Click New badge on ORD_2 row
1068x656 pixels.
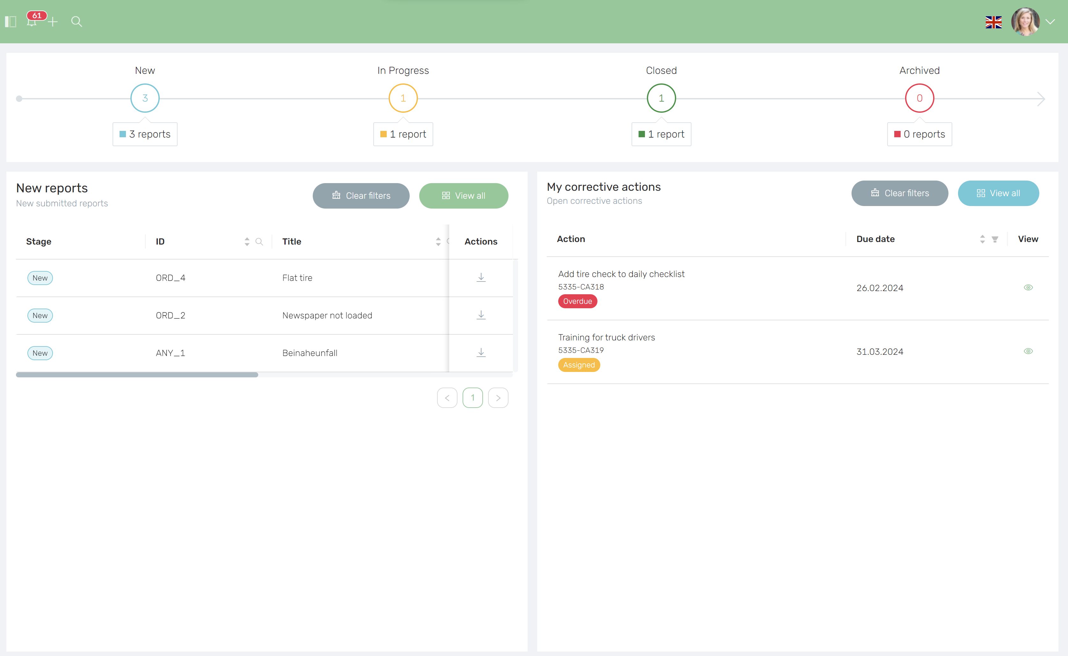(x=40, y=315)
